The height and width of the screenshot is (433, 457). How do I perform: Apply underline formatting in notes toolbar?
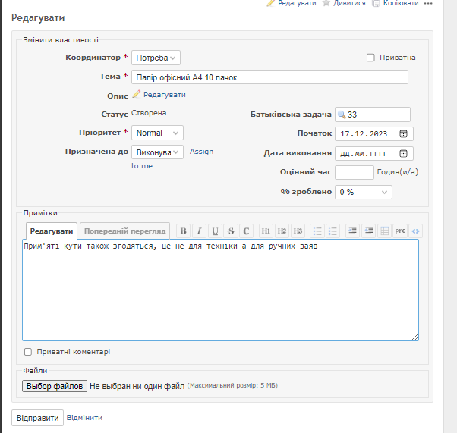tap(216, 231)
